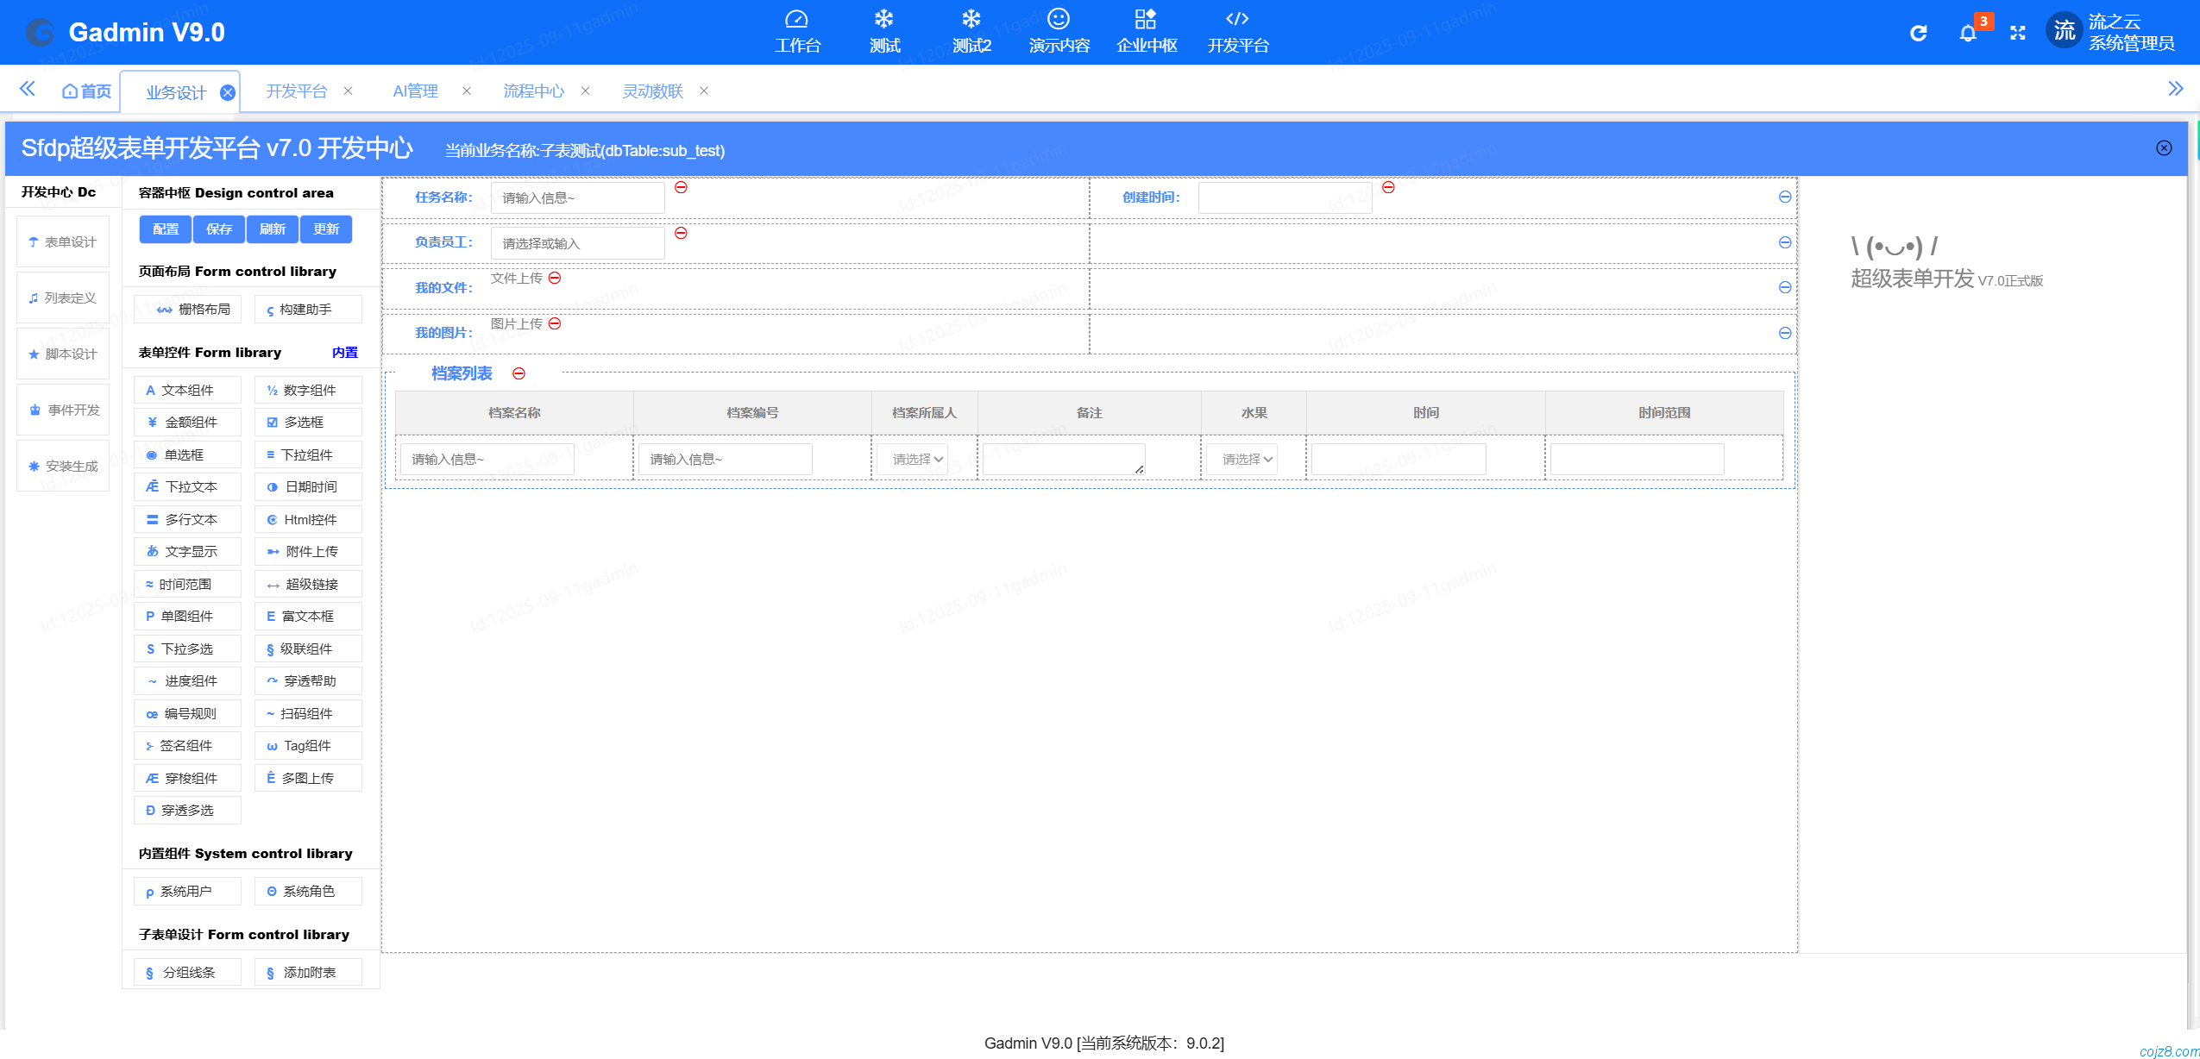Open the AI管理 tab
The height and width of the screenshot is (1059, 2200).
(415, 90)
